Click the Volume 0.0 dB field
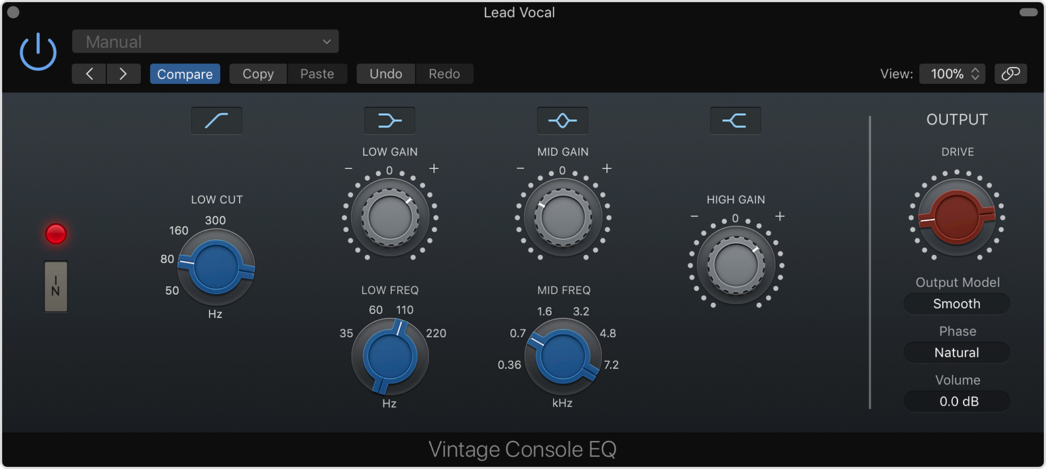This screenshot has height=469, width=1046. (957, 401)
